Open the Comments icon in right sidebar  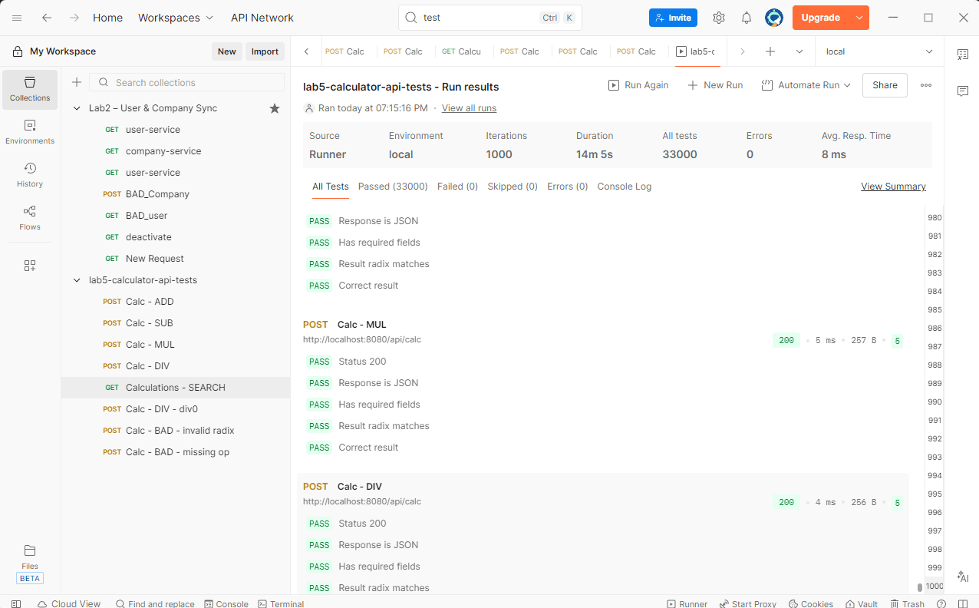[x=962, y=91]
